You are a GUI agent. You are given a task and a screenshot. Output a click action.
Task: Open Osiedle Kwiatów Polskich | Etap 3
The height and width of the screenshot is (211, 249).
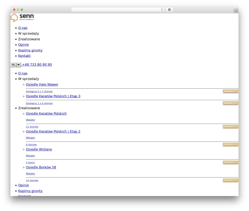click(53, 96)
